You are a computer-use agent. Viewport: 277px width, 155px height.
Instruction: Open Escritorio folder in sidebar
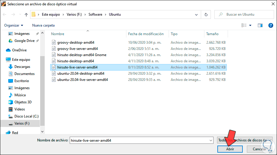(x=22, y=81)
